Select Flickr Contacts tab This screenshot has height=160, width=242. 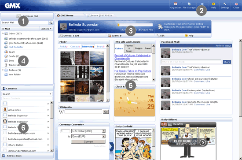coord(75,47)
